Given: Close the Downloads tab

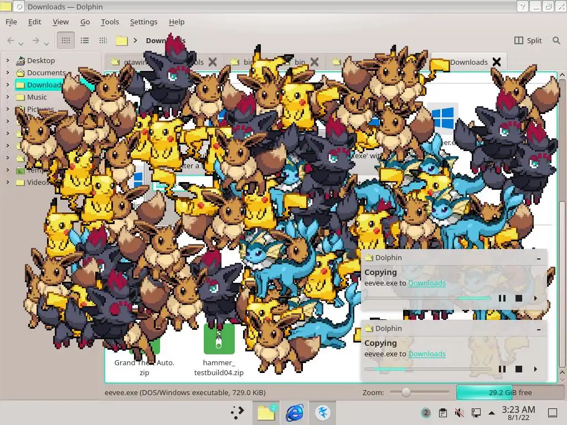Looking at the screenshot, I should click(497, 62).
